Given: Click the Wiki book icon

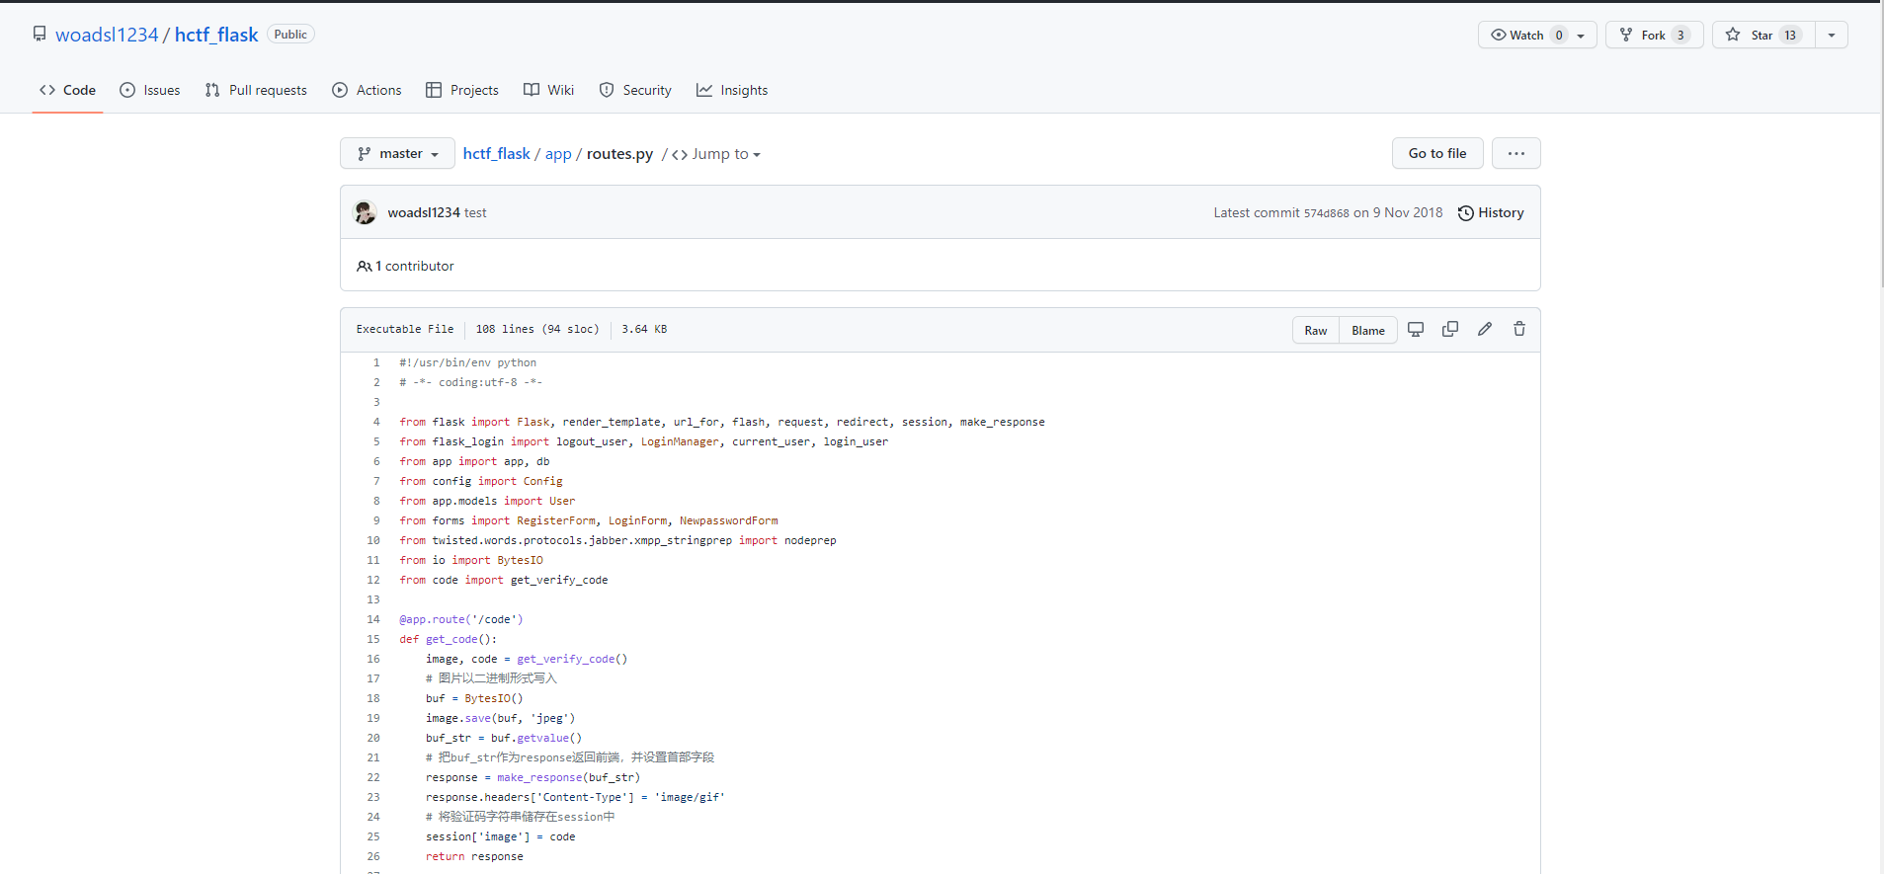Looking at the screenshot, I should tap(532, 90).
